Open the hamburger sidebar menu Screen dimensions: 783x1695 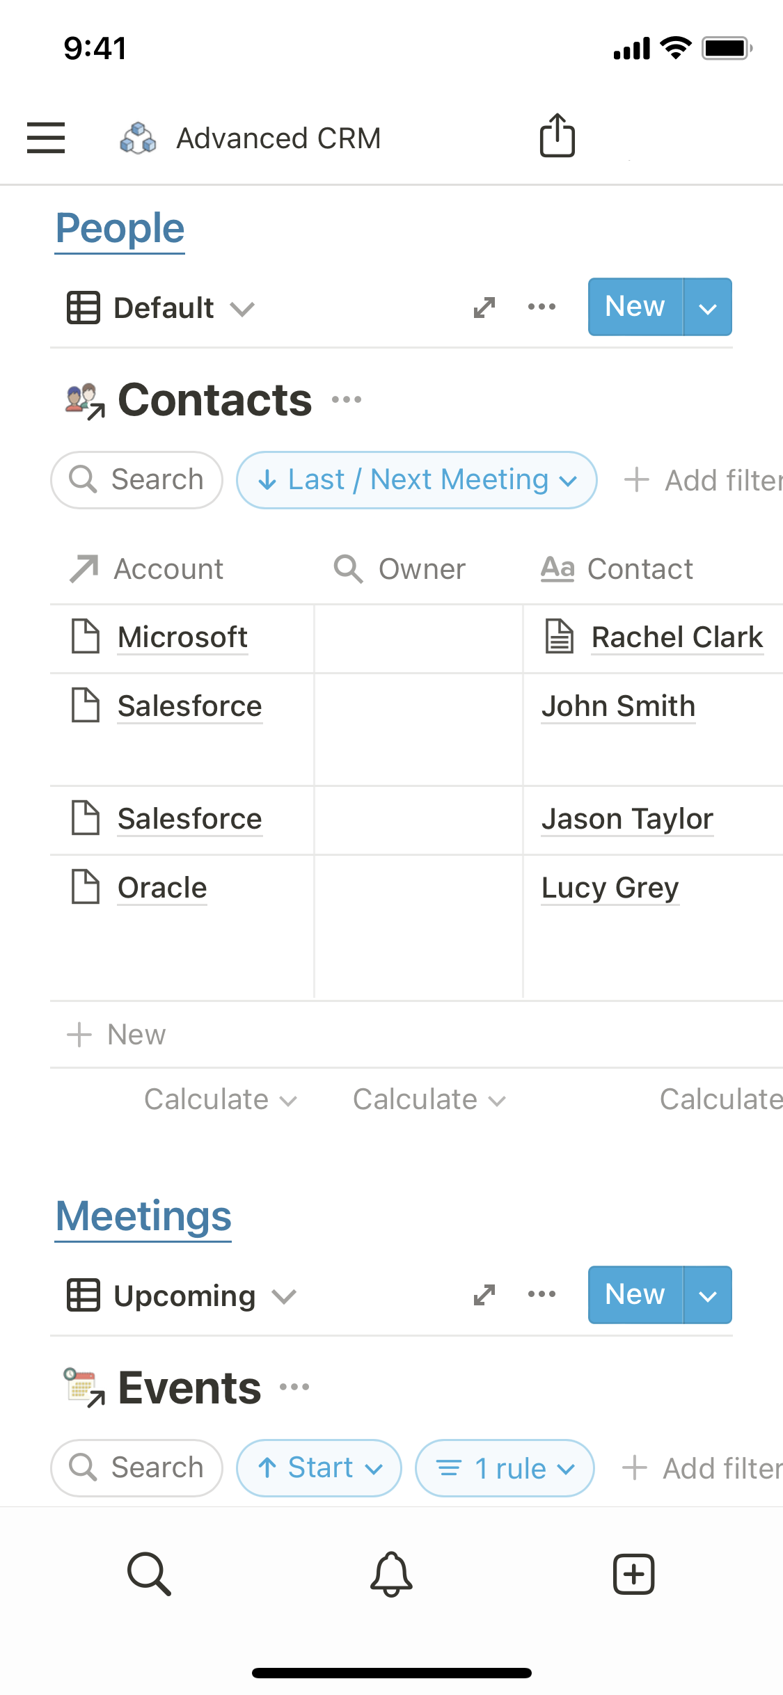[x=46, y=138]
